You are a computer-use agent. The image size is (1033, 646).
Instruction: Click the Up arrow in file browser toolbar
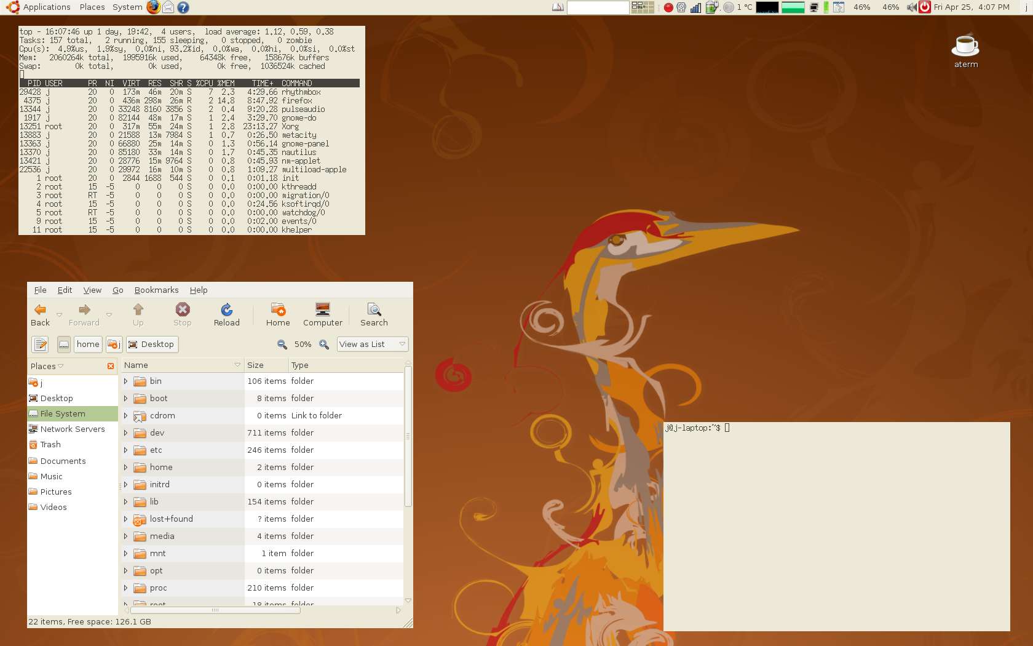(138, 314)
